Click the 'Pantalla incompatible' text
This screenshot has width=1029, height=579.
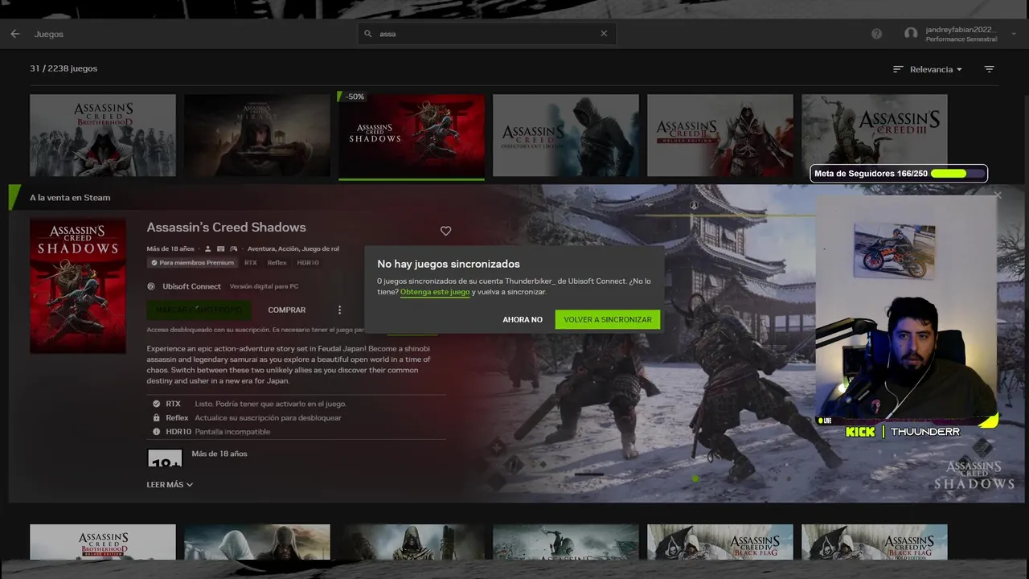coord(232,432)
